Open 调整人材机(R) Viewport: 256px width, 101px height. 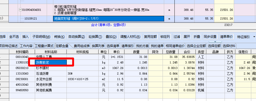(130, 37)
